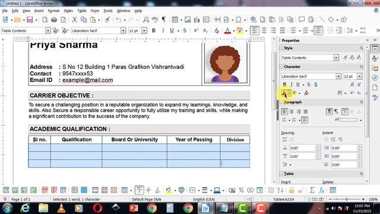Click the Undo arrow icon
The height and width of the screenshot is (214, 380).
click(119, 20)
